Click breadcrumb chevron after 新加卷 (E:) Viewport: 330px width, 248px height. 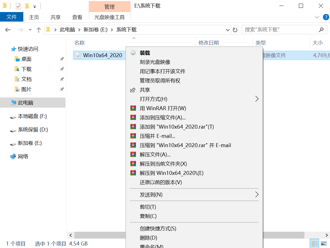coord(112,30)
